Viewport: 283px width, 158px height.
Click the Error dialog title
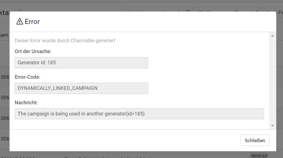(x=32, y=21)
